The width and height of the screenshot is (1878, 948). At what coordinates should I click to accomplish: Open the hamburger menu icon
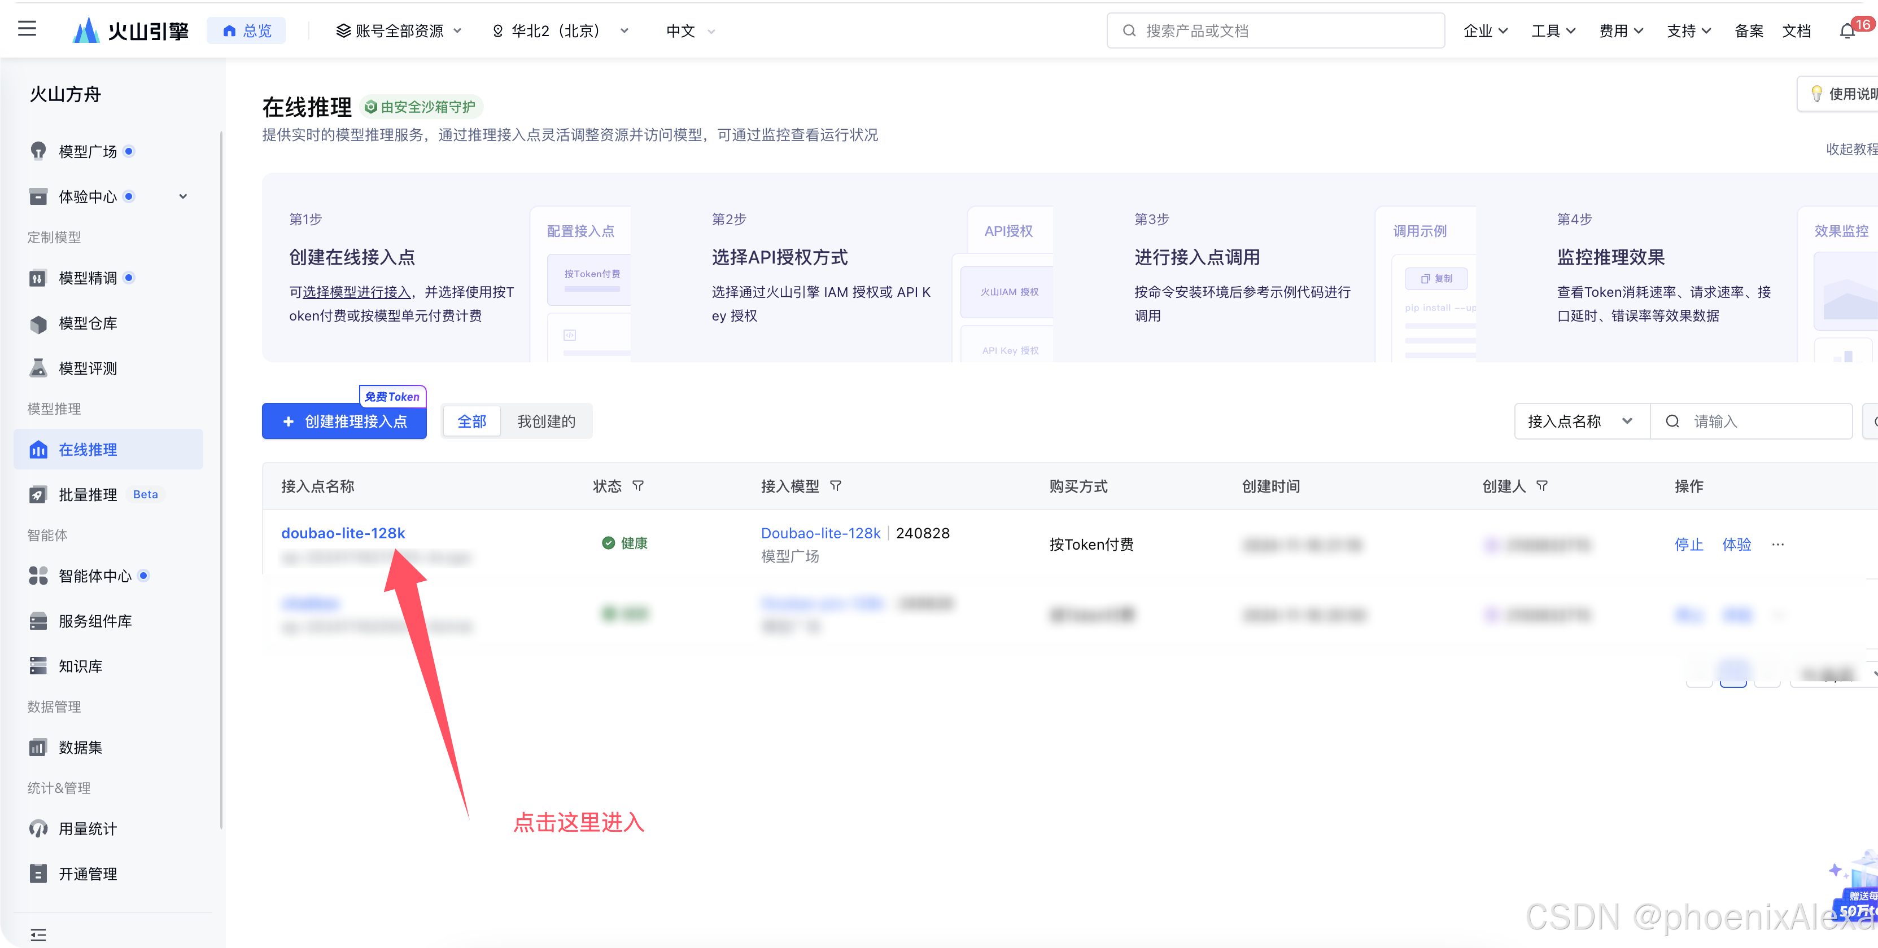point(27,29)
